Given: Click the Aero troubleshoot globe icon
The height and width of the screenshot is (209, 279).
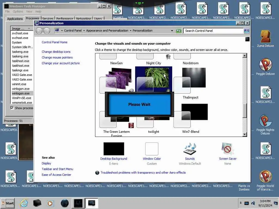Looking at the screenshot, I should pyautogui.click(x=97, y=173).
